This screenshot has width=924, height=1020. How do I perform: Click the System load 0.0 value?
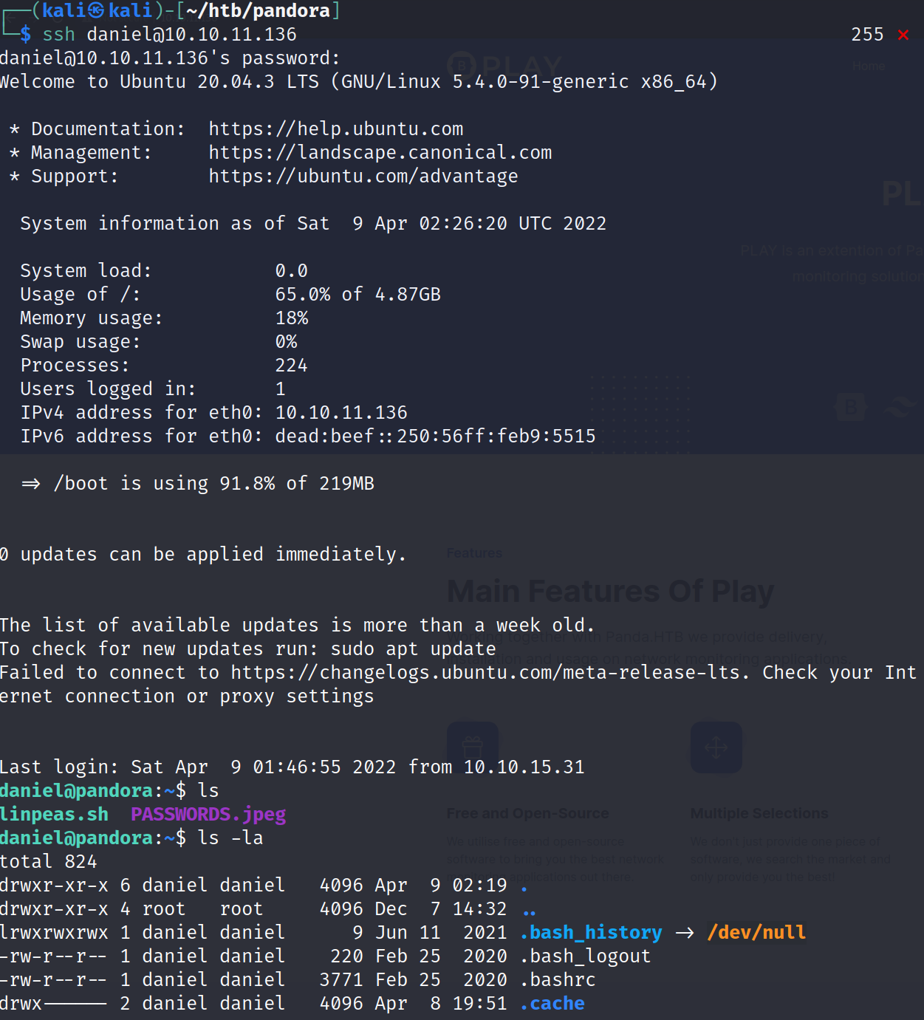(291, 271)
